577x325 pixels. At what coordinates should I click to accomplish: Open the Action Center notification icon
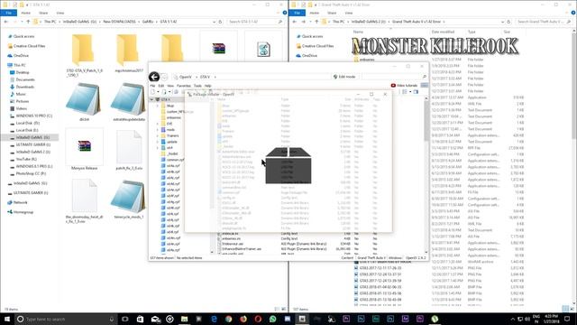567,319
